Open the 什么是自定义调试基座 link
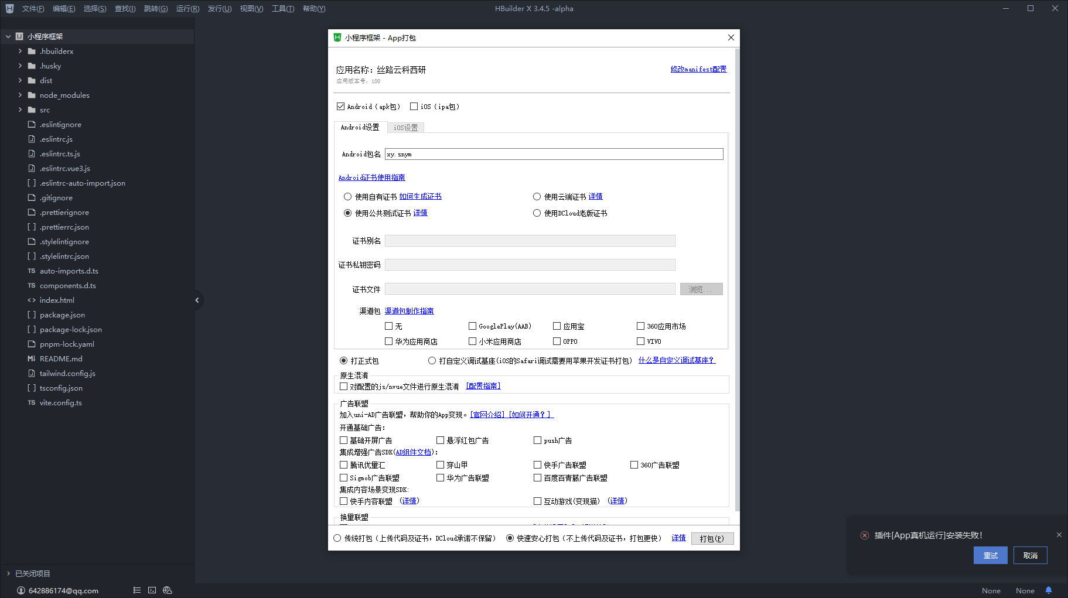 tap(677, 360)
